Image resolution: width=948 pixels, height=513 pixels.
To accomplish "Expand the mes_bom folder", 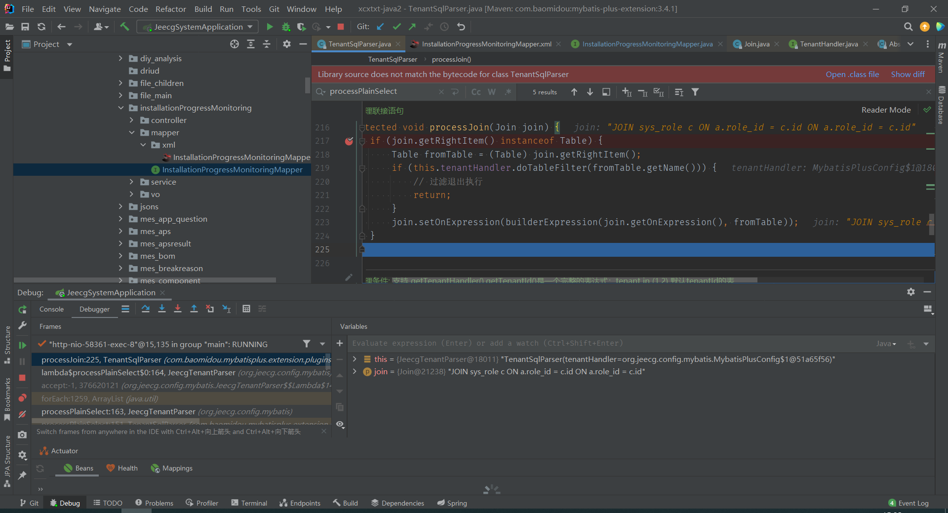I will tap(120, 256).
